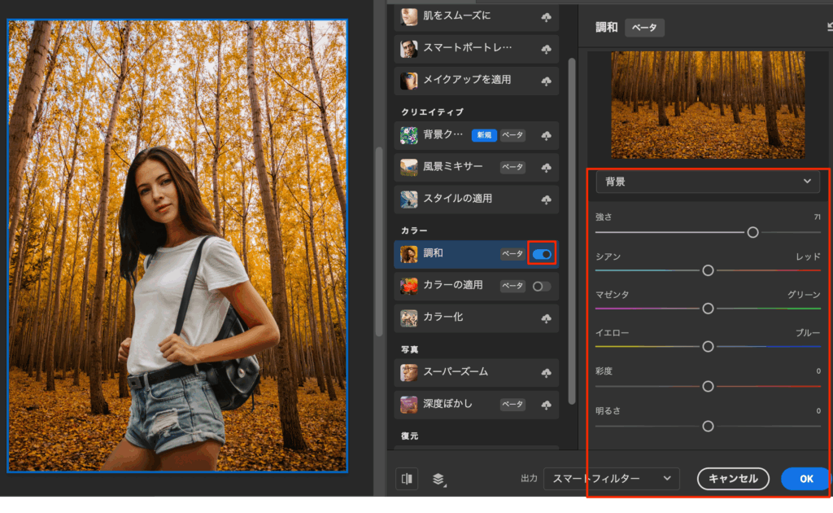This screenshot has height=513, width=833.
Task: Toggle the before/after preview icon at bottom
Action: tap(407, 479)
